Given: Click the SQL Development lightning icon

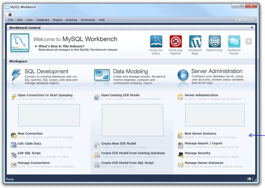Looking at the screenshot, I should point(16,75).
